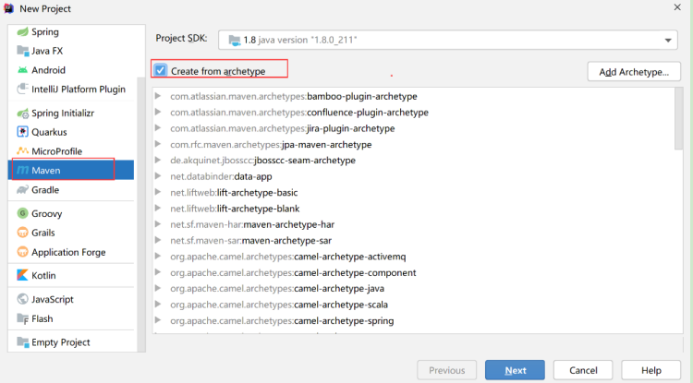Click the Quarkus icon
Image resolution: width=693 pixels, height=383 pixels.
click(x=22, y=132)
